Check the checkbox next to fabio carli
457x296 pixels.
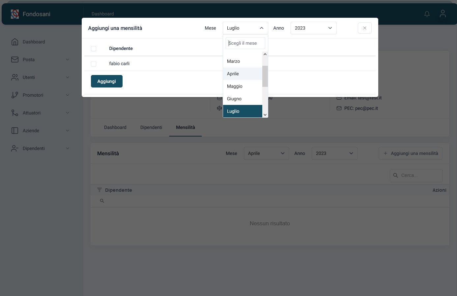[x=94, y=63]
